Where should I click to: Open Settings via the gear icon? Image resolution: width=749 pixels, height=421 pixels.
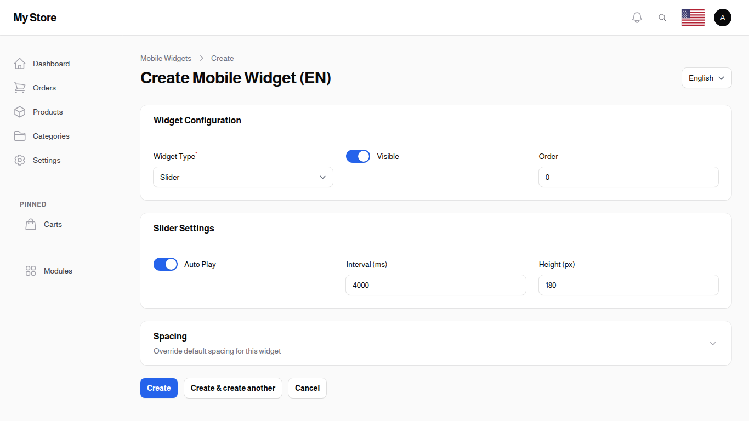point(20,160)
